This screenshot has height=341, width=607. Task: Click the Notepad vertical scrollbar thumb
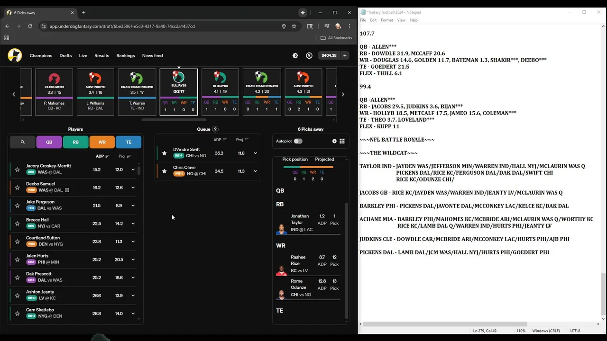click(x=603, y=294)
